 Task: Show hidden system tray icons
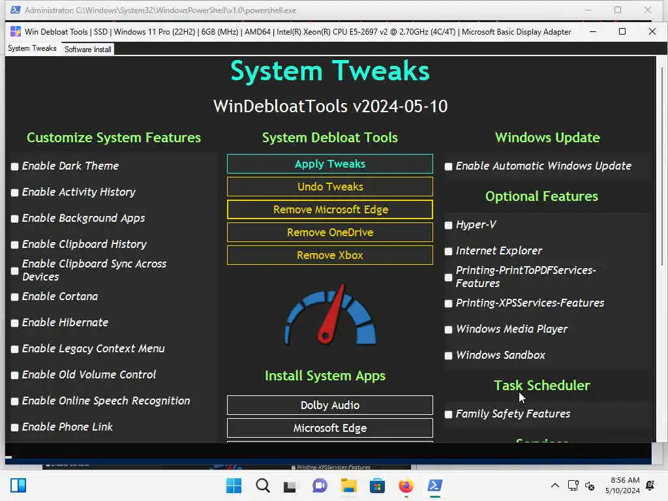[554, 485]
